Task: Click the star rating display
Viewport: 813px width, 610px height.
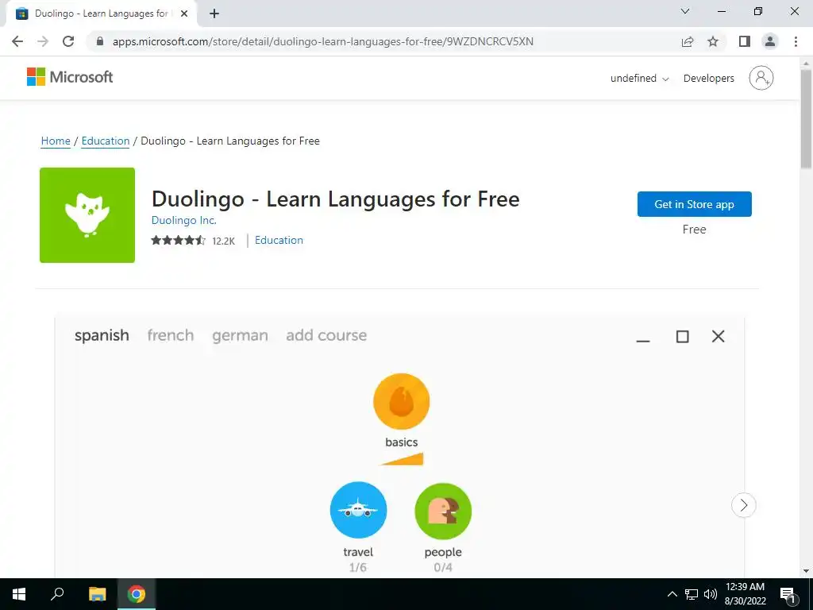Action: (179, 240)
